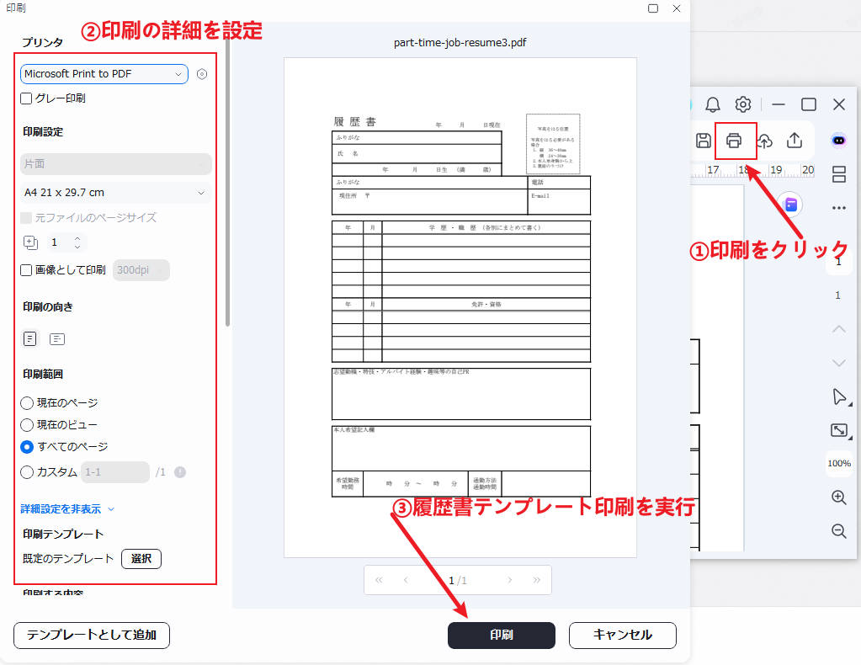This screenshot has width=861, height=665.
Task: Select the 現在のページ radio button
Action: [29, 402]
